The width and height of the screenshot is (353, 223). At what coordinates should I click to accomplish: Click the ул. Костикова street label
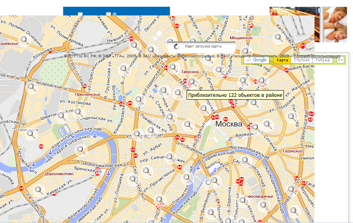point(75,102)
